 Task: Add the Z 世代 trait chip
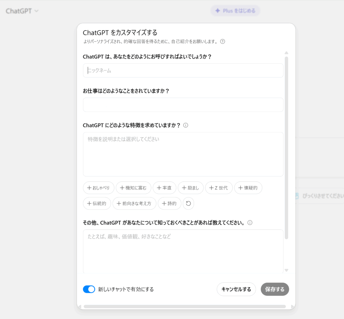219,188
